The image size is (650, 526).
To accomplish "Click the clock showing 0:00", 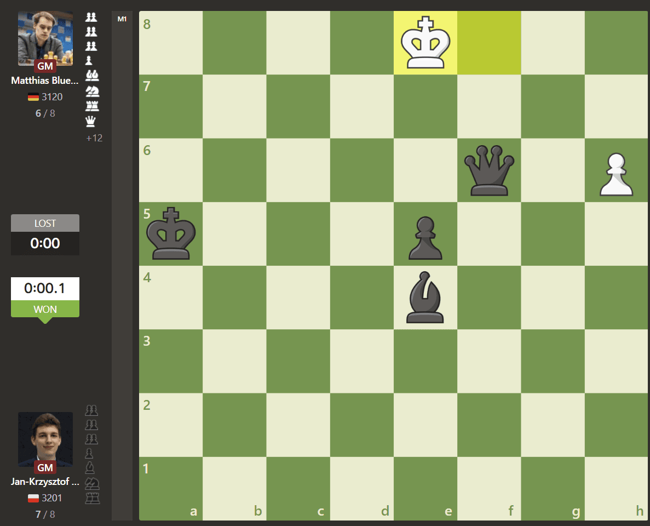I will 45,243.
